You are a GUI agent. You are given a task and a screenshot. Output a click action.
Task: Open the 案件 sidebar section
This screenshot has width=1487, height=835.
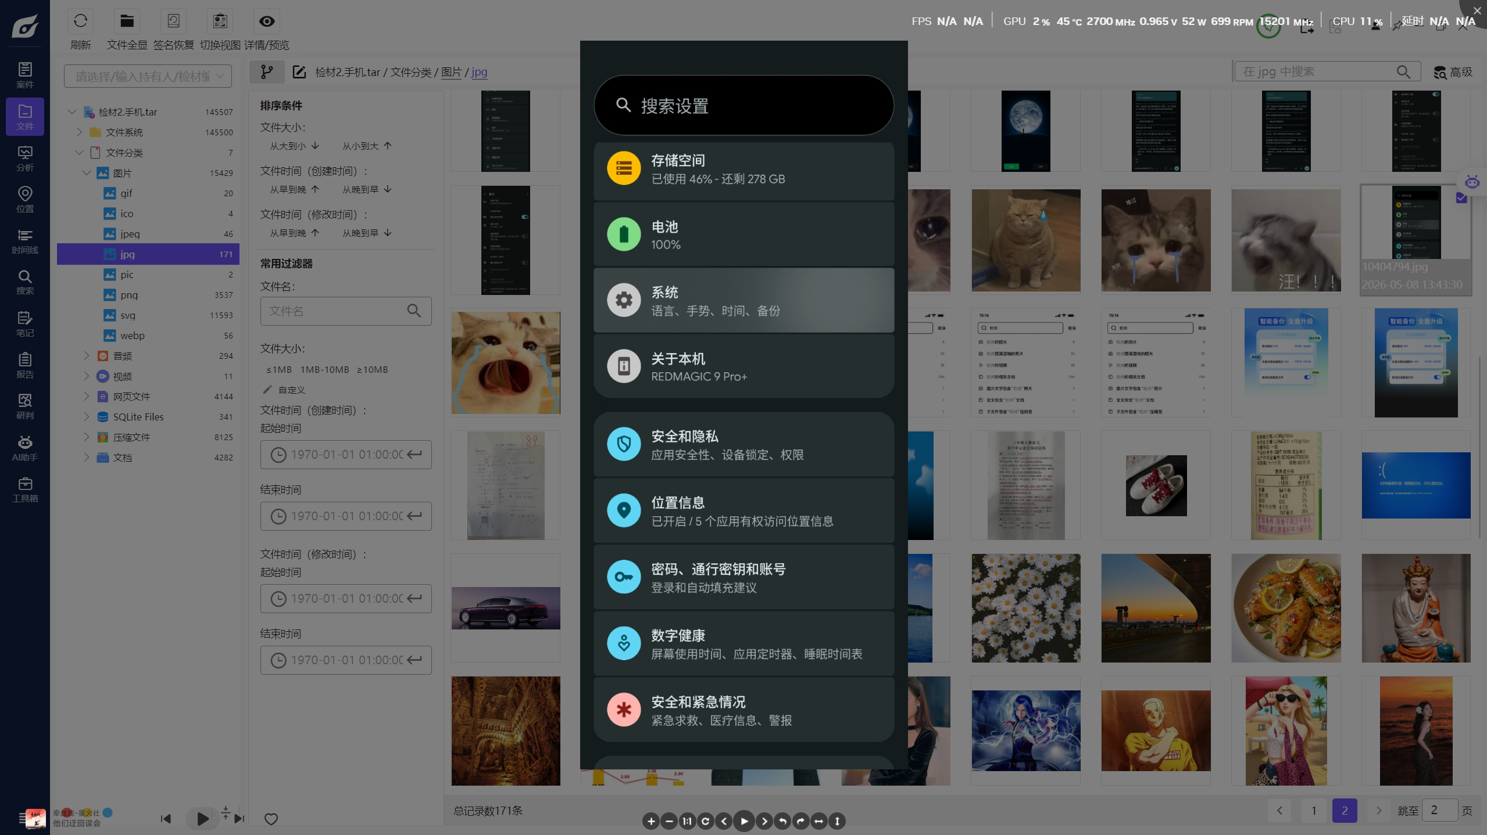pos(25,75)
